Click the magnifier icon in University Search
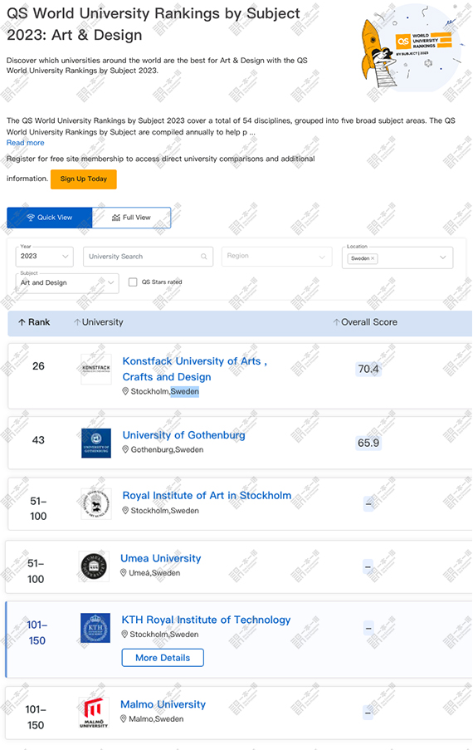Image resolution: width=473 pixels, height=750 pixels. pyautogui.click(x=204, y=257)
